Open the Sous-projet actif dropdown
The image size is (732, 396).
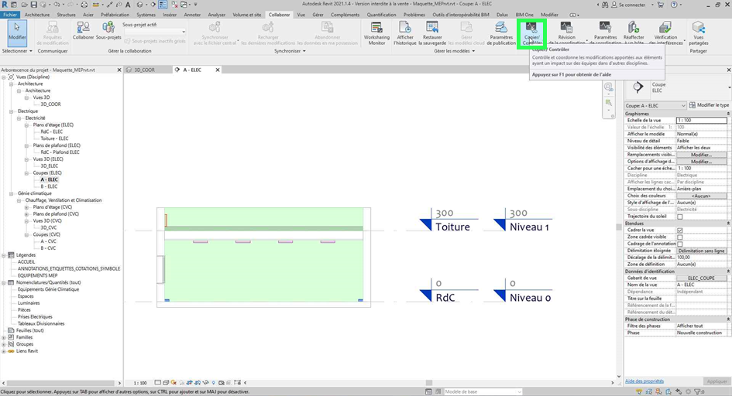tap(154, 32)
